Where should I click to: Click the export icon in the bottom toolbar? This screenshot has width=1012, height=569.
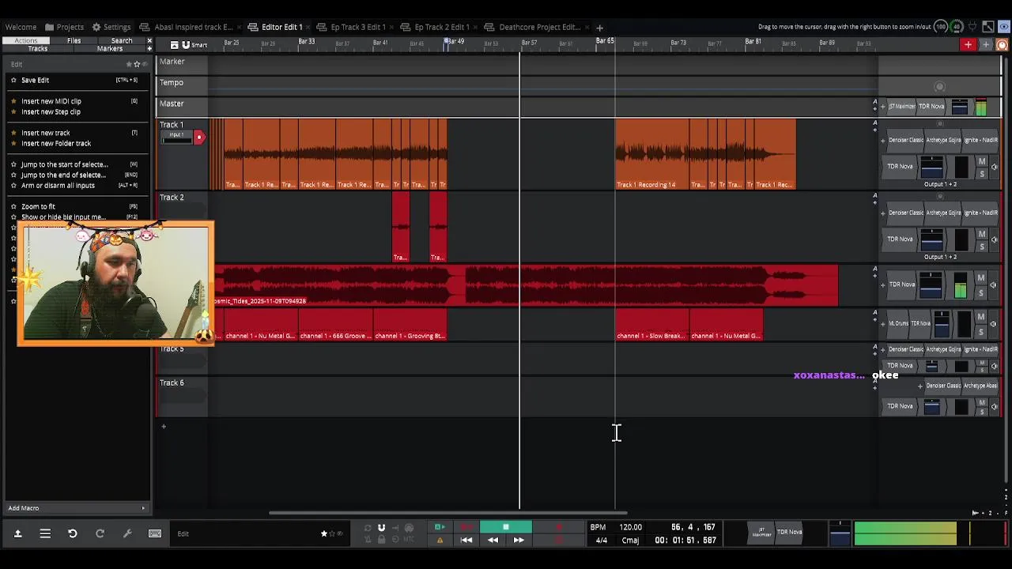(17, 534)
